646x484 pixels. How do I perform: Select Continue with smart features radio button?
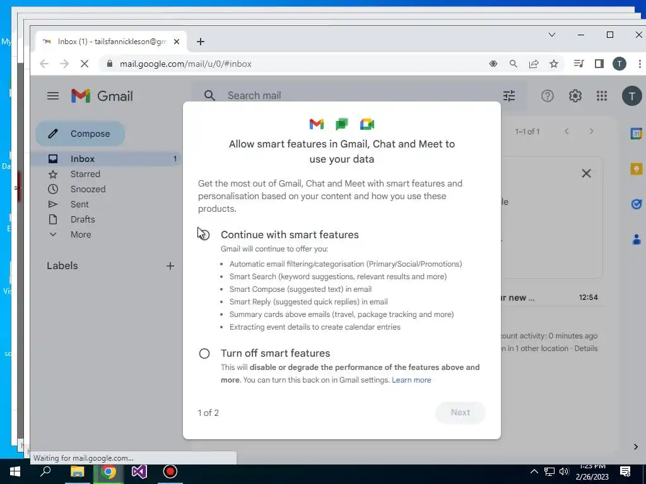pyautogui.click(x=204, y=235)
